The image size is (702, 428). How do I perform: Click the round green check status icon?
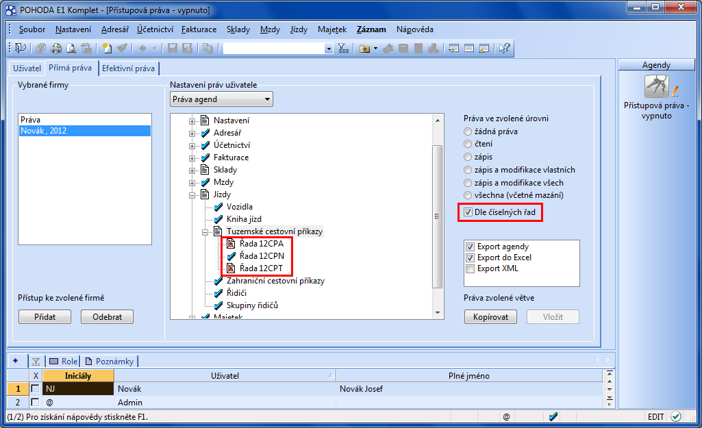pos(676,416)
